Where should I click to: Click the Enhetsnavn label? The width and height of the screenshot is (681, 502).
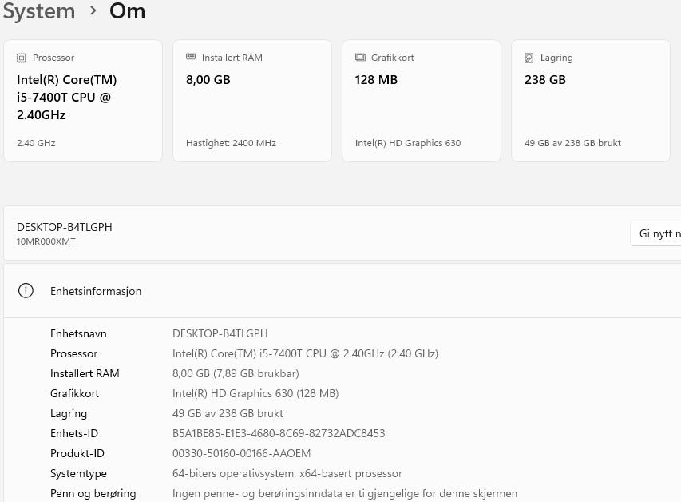click(78, 333)
